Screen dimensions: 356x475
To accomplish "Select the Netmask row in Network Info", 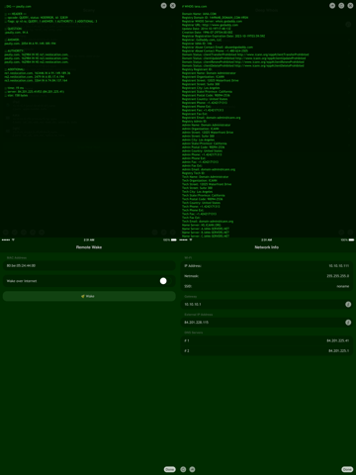I will pos(267,276).
